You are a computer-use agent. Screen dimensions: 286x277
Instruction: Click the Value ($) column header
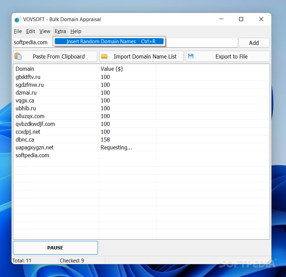point(127,69)
